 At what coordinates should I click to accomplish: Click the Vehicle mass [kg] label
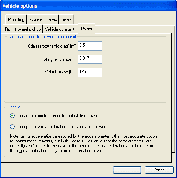(x=60, y=72)
